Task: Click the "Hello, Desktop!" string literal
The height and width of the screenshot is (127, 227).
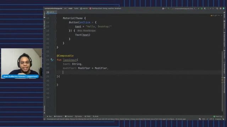Action: [x=99, y=26]
